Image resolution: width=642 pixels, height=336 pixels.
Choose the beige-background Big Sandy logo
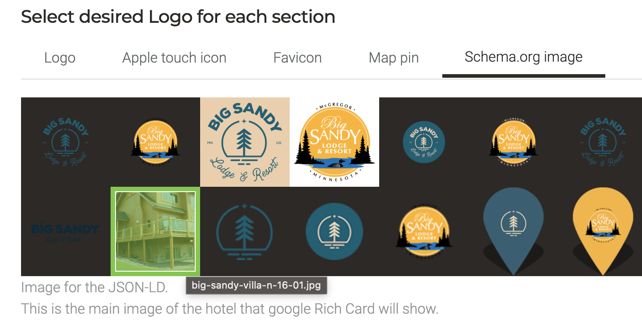click(245, 142)
